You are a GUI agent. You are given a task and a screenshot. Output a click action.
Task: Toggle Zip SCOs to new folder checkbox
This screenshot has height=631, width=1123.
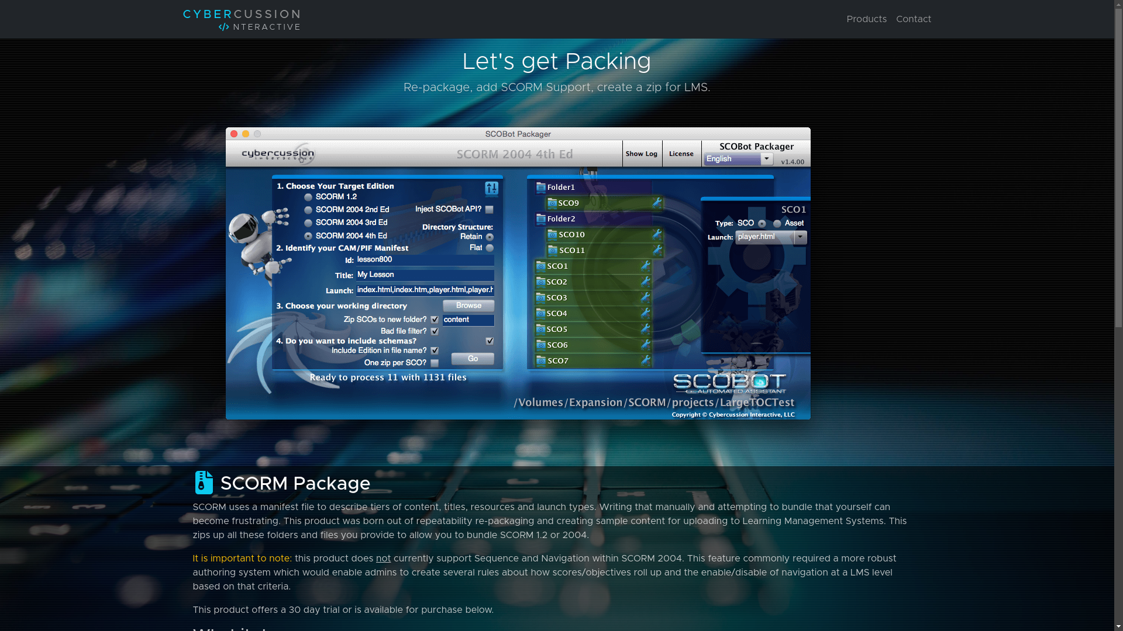(435, 320)
